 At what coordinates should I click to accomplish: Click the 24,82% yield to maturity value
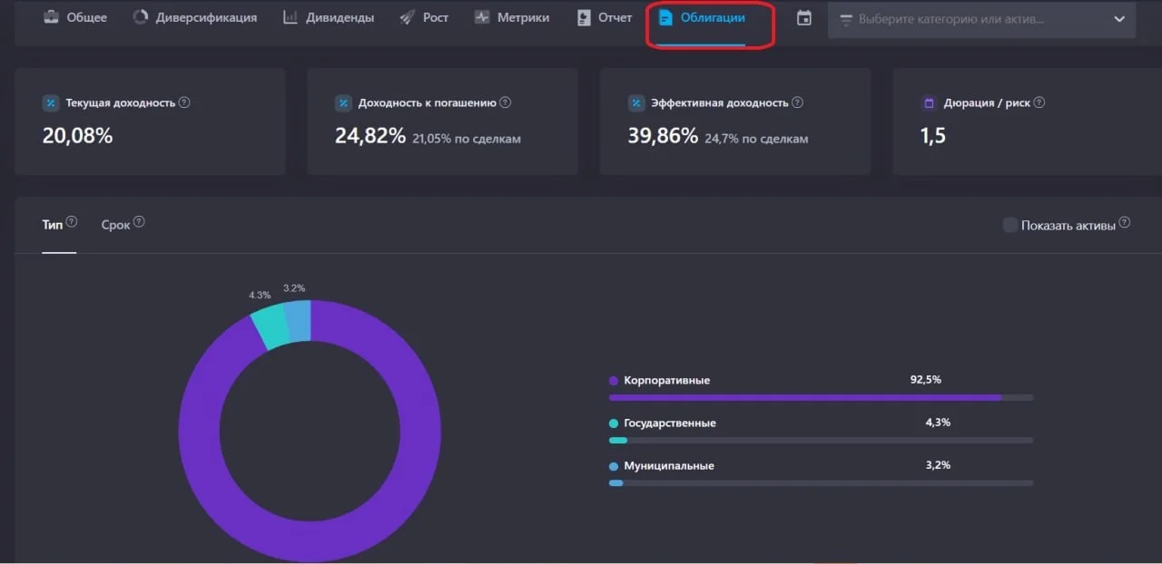370,136
